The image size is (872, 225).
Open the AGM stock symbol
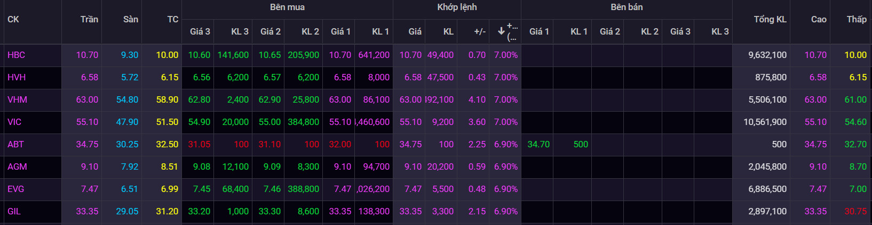(x=17, y=166)
